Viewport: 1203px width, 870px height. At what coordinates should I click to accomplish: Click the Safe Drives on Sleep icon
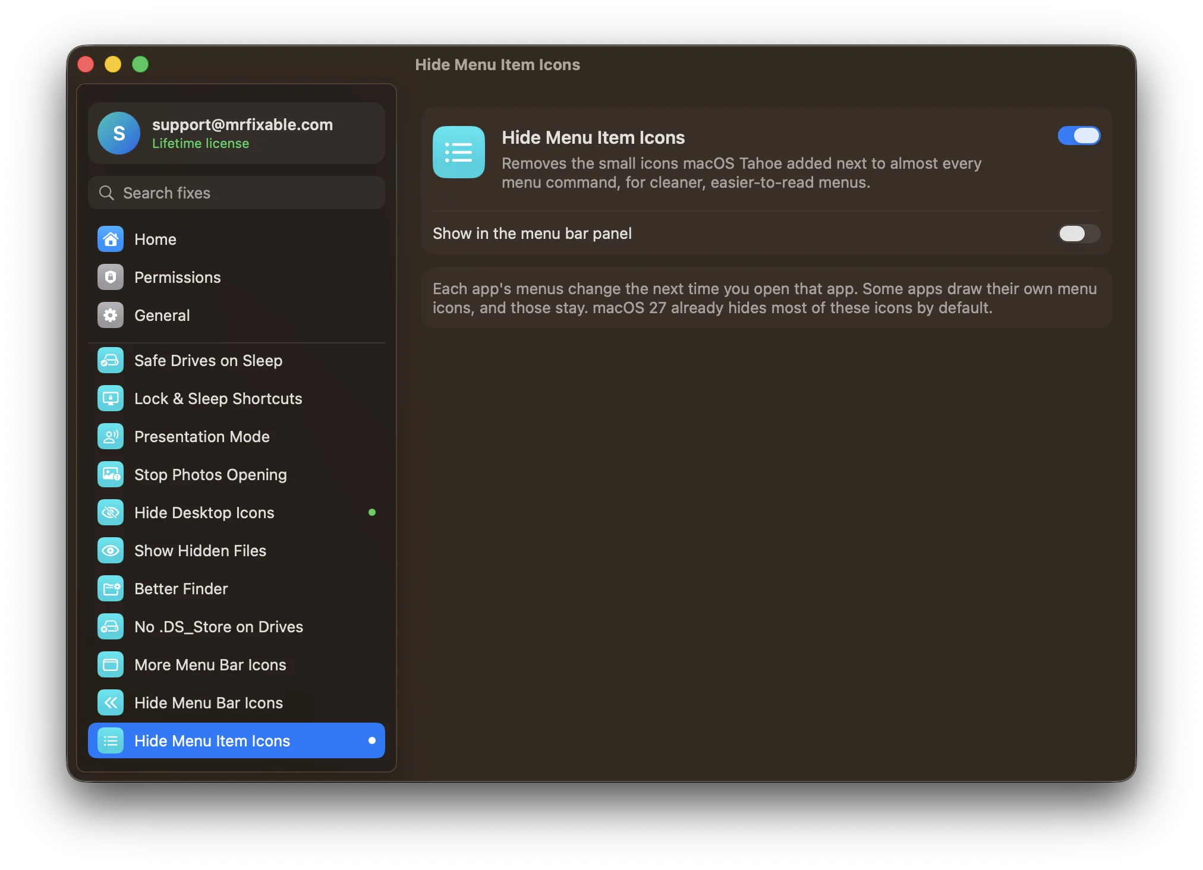[111, 360]
